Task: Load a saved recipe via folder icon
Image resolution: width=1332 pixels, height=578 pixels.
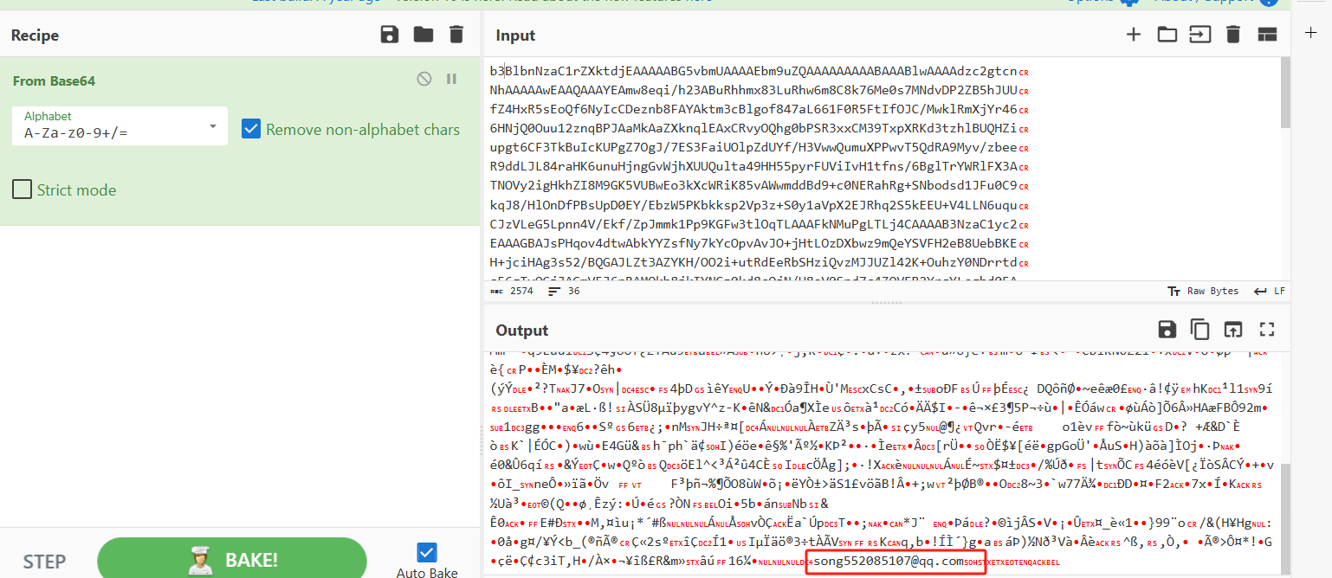Action: tap(423, 35)
